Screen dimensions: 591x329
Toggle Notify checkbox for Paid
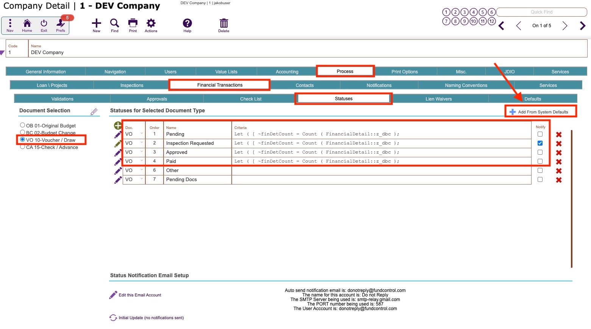[540, 161]
